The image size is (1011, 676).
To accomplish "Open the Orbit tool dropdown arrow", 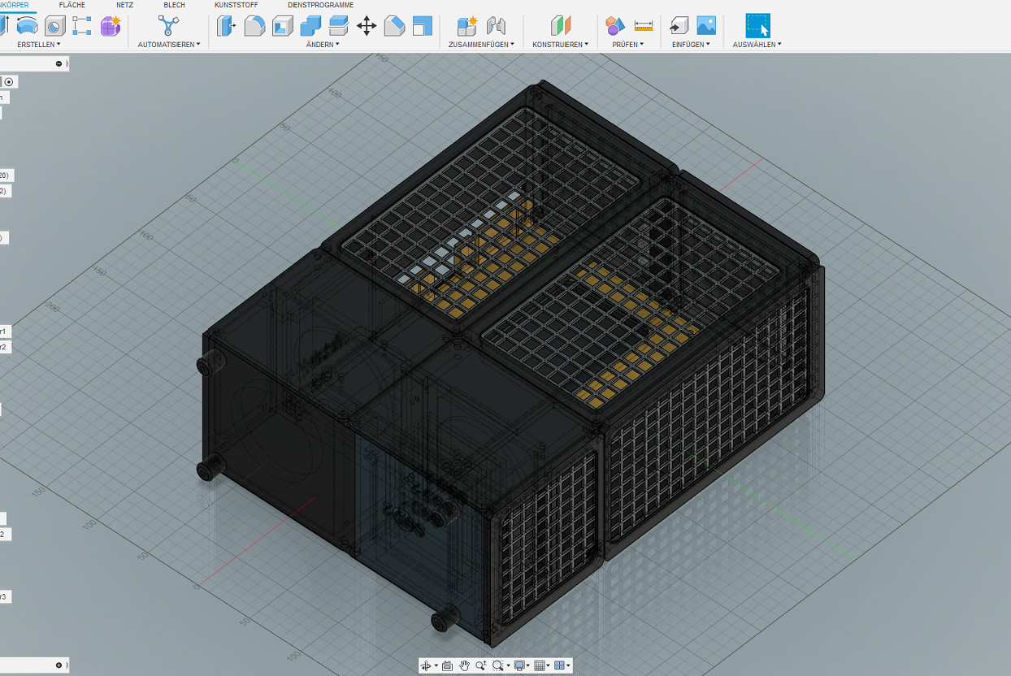I will click(436, 665).
